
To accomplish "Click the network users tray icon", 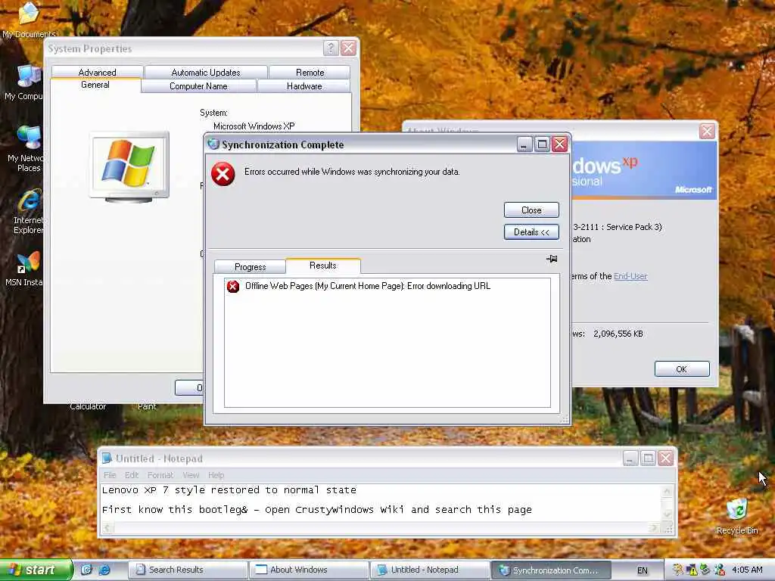I will 720,570.
